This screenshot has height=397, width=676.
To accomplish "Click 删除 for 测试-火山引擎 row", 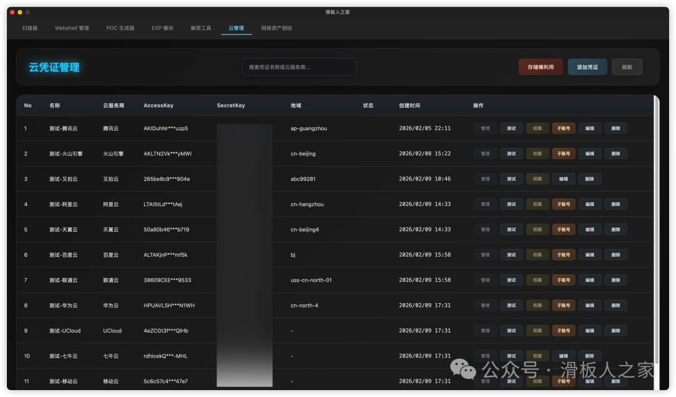I will (x=616, y=153).
